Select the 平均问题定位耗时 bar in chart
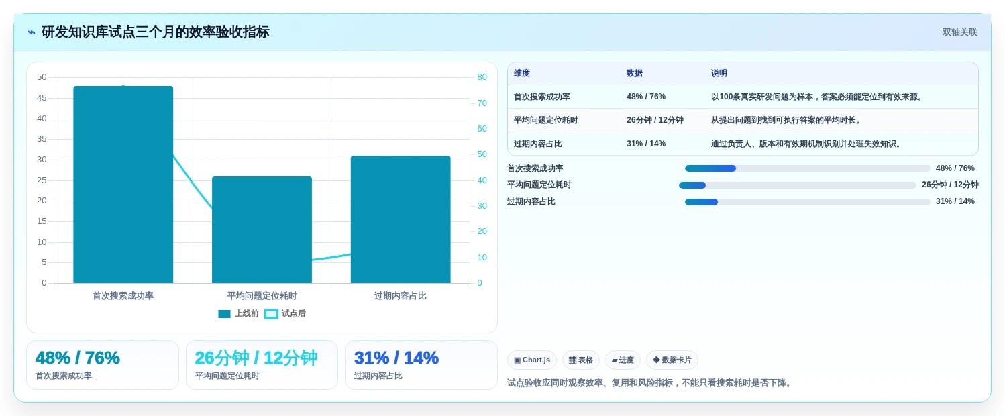 (262, 230)
